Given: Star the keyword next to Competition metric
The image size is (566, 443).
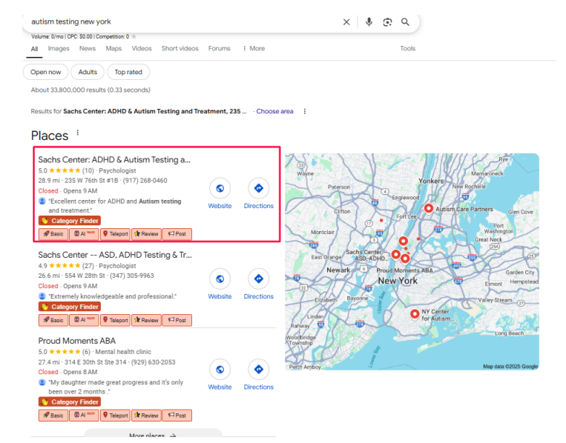Looking at the screenshot, I should [x=134, y=36].
